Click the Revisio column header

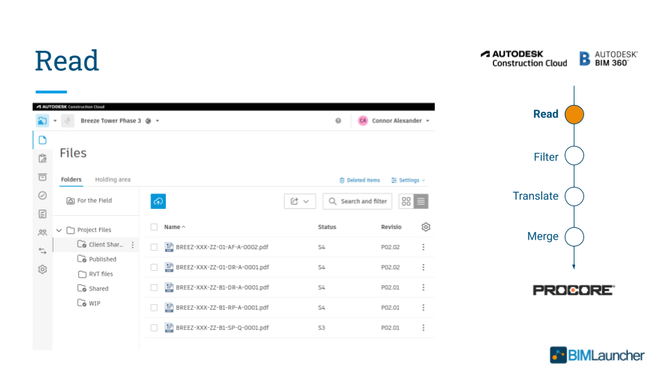[x=391, y=227]
